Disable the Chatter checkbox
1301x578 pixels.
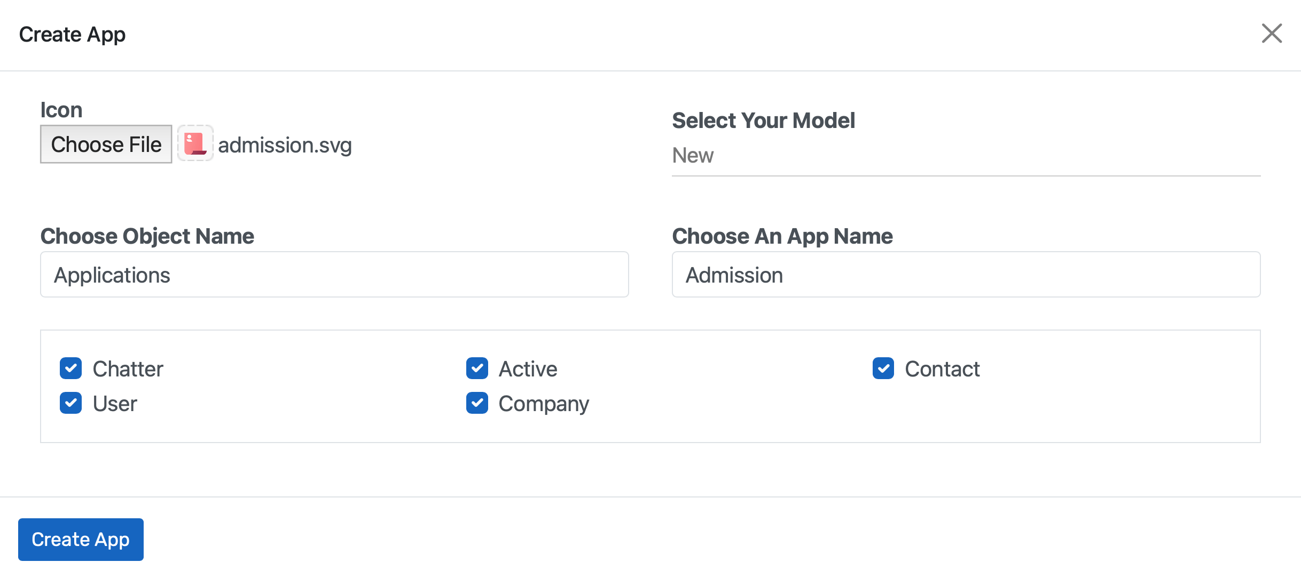tap(70, 368)
